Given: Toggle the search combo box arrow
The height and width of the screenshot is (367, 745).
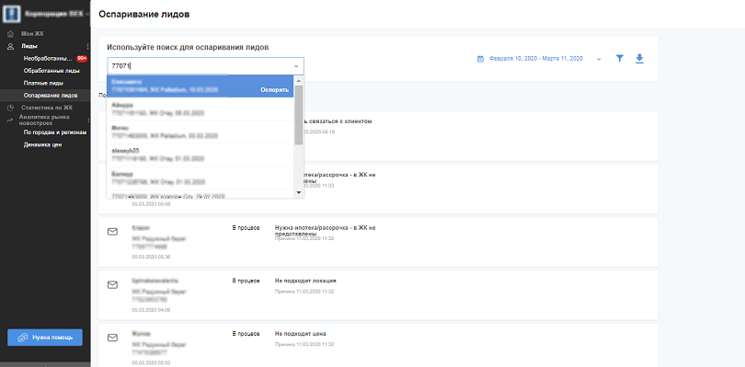Looking at the screenshot, I should 296,66.
